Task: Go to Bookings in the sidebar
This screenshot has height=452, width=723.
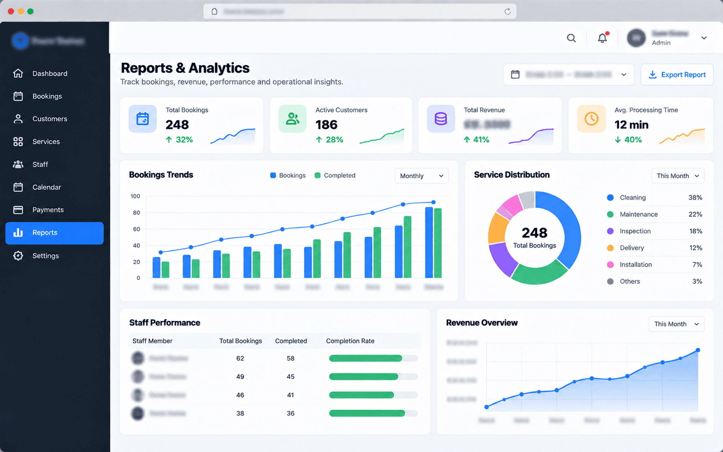Action: [x=55, y=96]
